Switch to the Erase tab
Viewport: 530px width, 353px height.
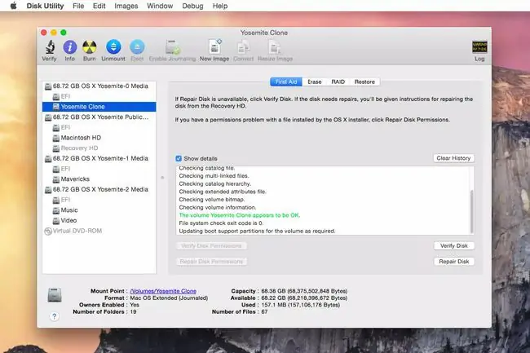pos(315,82)
